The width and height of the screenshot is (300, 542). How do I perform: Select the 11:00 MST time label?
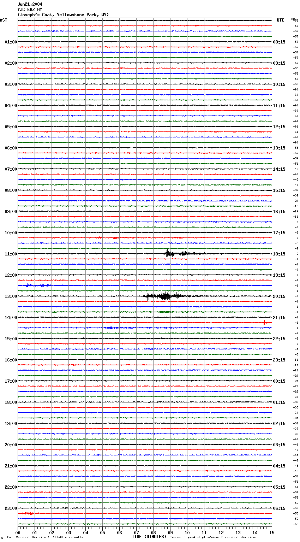(11, 254)
